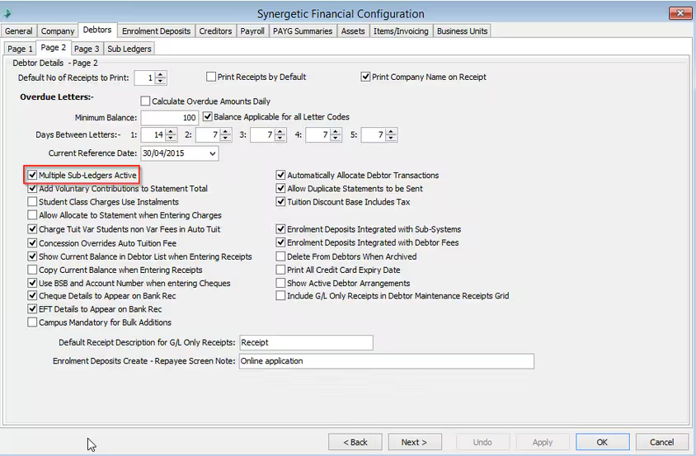Image resolution: width=696 pixels, height=456 pixels.
Task: Enable Campus Mandatory for Bulk Additions
Action: (32, 322)
